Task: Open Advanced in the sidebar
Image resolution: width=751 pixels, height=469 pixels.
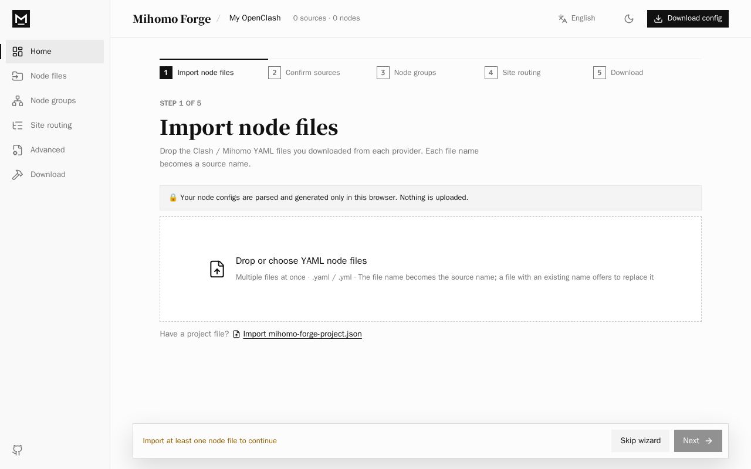Action: coord(55,150)
